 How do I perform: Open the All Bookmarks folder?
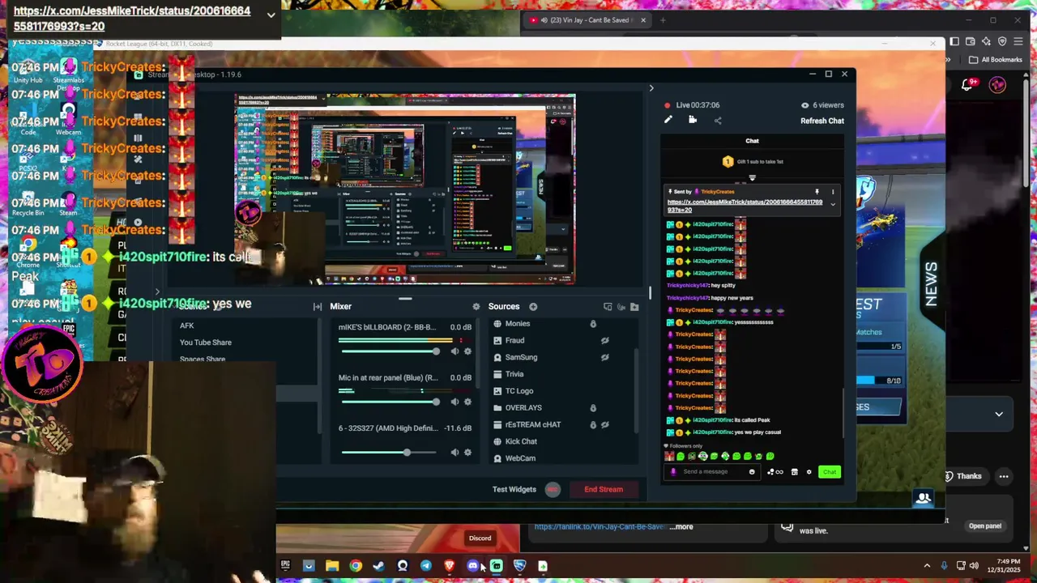click(996, 59)
